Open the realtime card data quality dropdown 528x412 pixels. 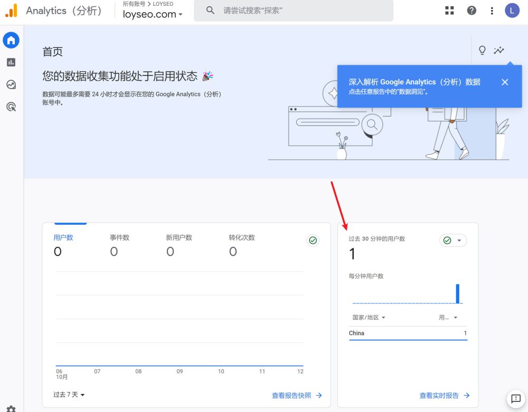[x=453, y=240]
